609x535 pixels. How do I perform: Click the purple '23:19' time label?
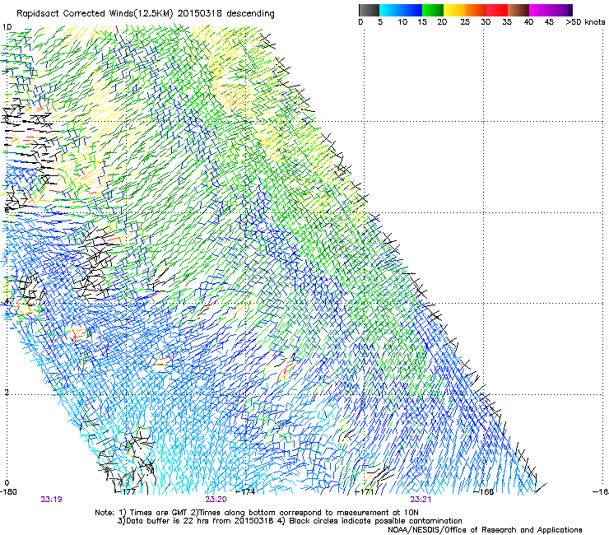(51, 500)
